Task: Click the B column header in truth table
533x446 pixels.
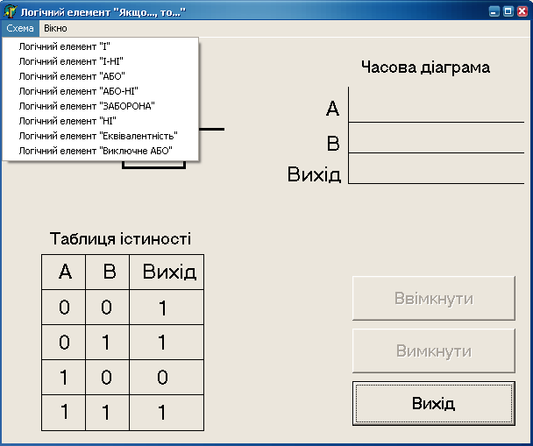Action: 110,272
